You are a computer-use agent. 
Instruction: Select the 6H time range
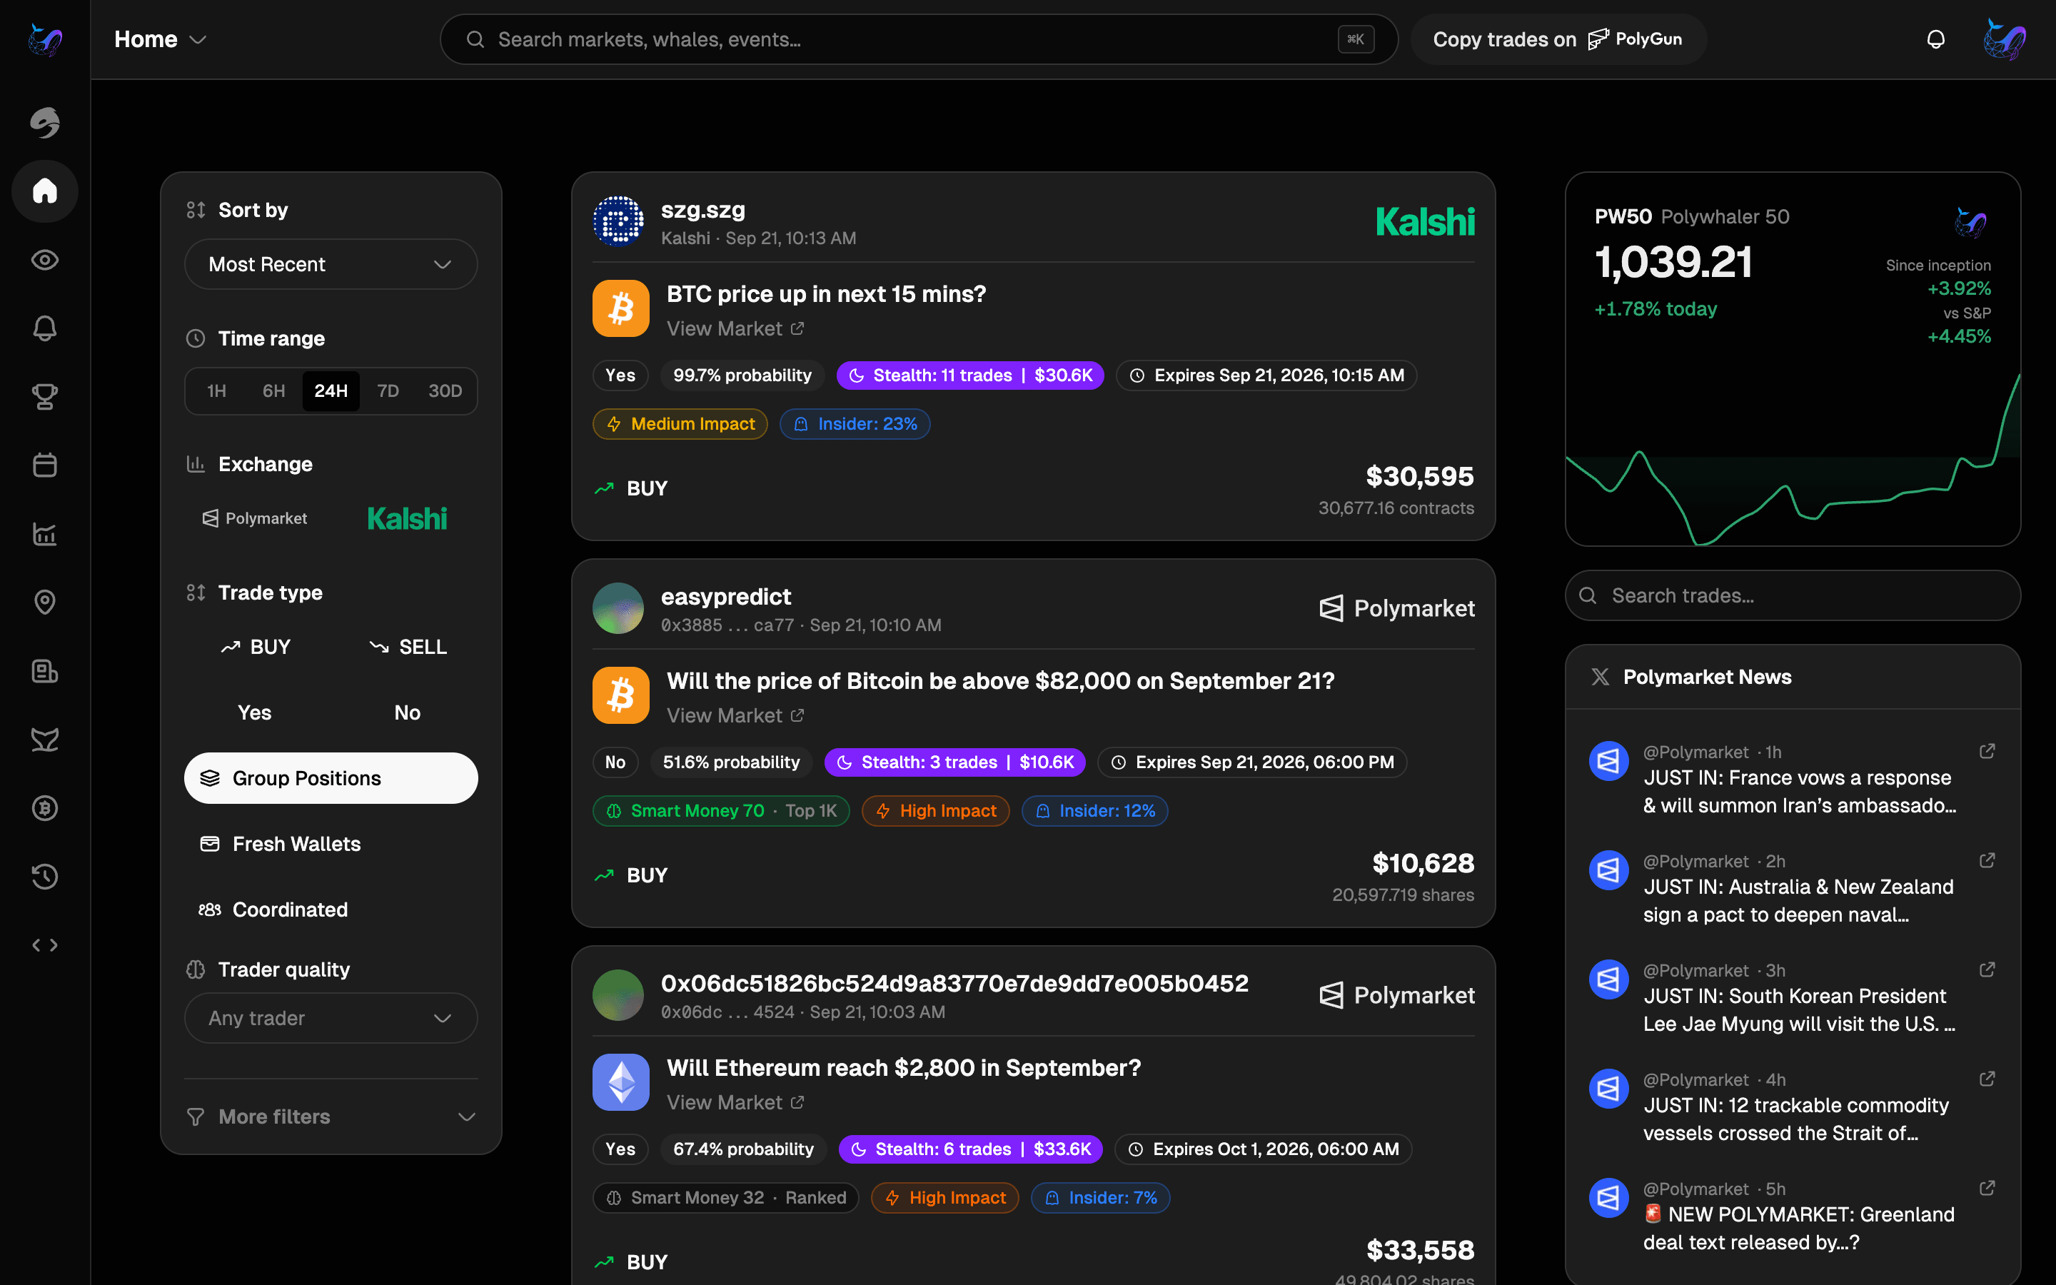(x=273, y=391)
